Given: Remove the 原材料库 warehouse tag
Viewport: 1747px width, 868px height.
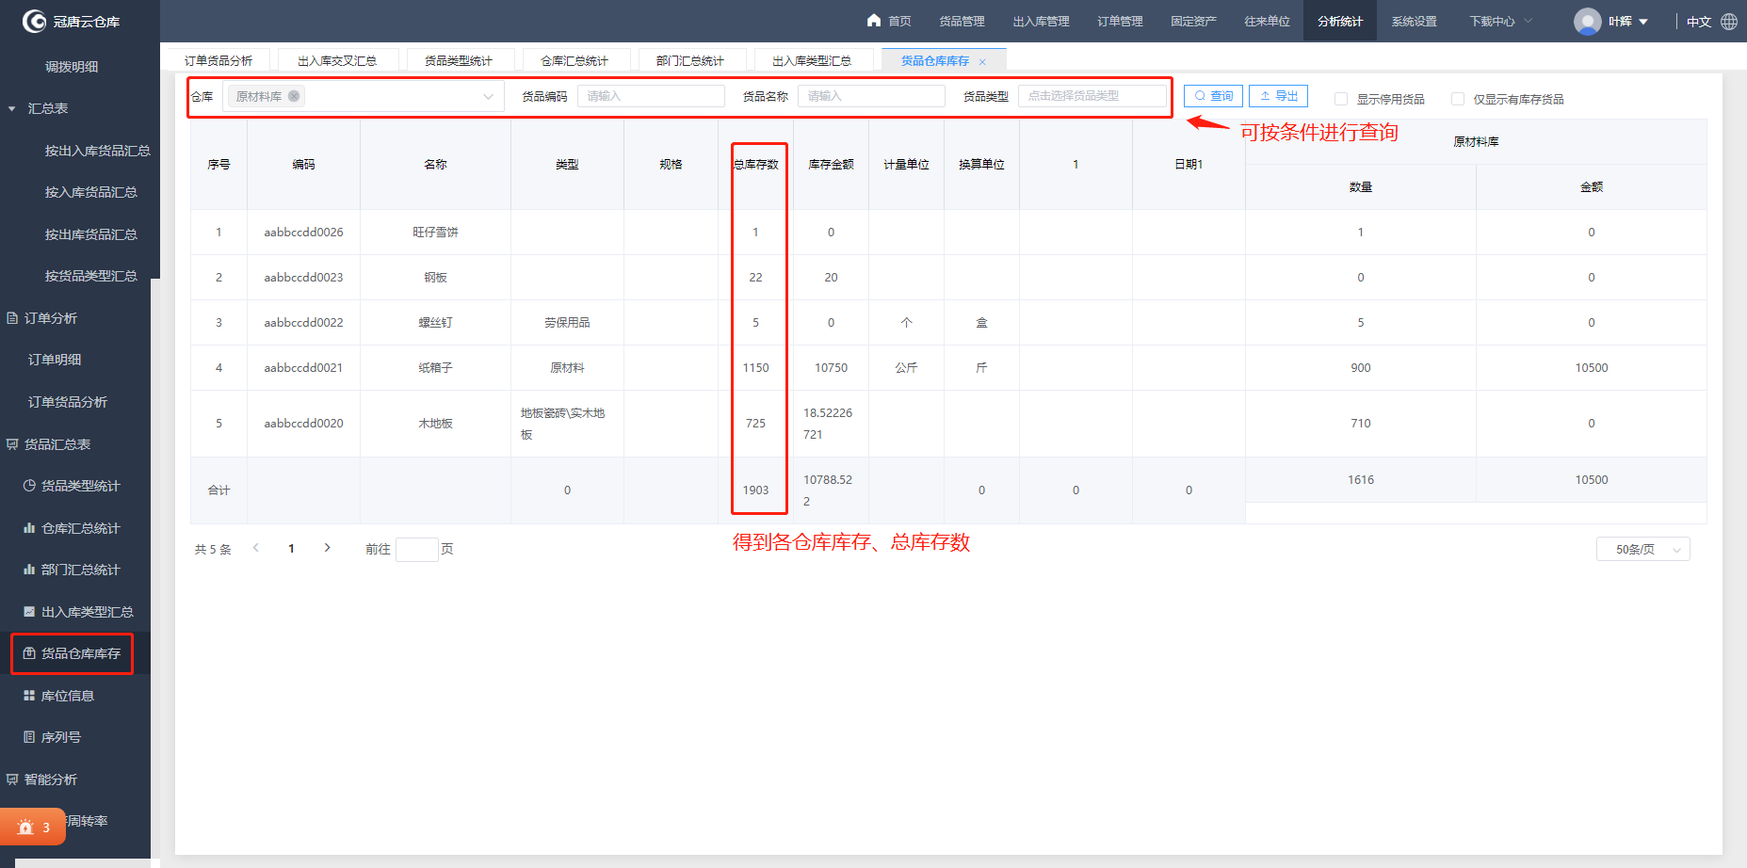Looking at the screenshot, I should click(294, 96).
